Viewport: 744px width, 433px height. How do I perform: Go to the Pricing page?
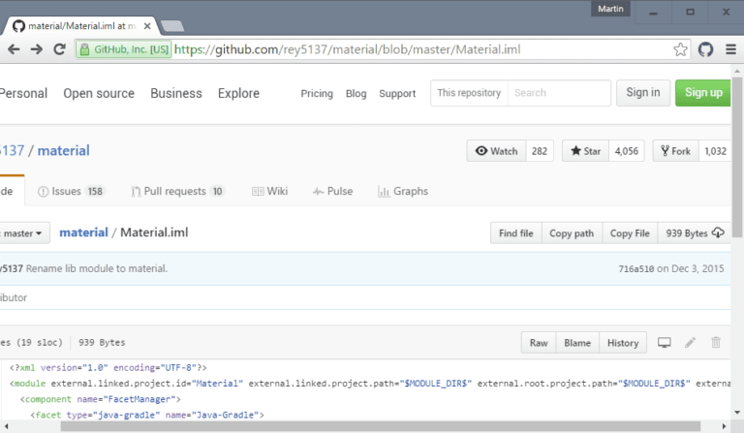[317, 93]
